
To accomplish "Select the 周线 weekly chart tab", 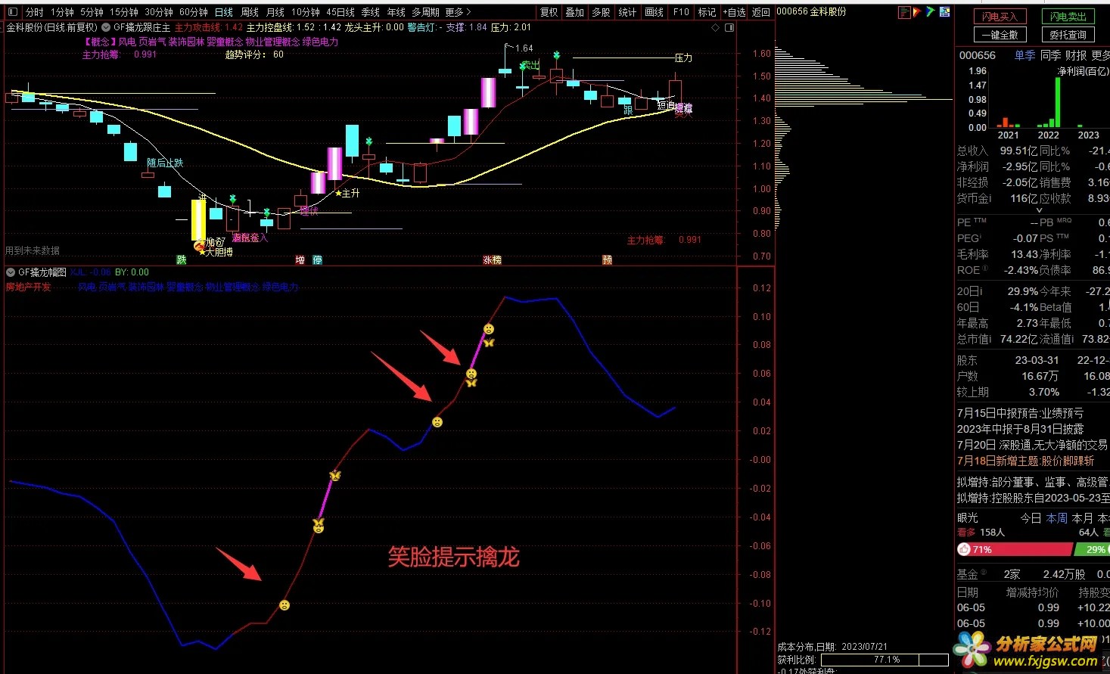I will [x=250, y=12].
